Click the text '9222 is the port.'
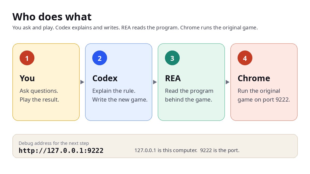Screen dimensions: 310x174 (x=220, y=150)
